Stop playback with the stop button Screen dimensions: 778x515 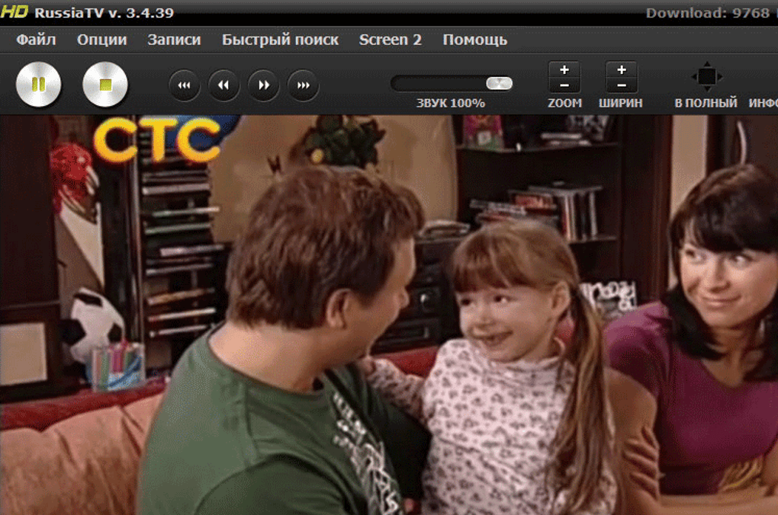[105, 85]
